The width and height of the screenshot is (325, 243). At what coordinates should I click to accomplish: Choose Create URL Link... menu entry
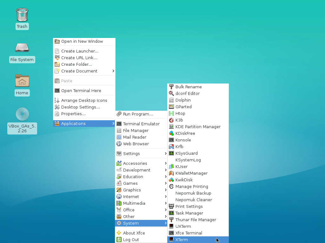click(x=84, y=58)
